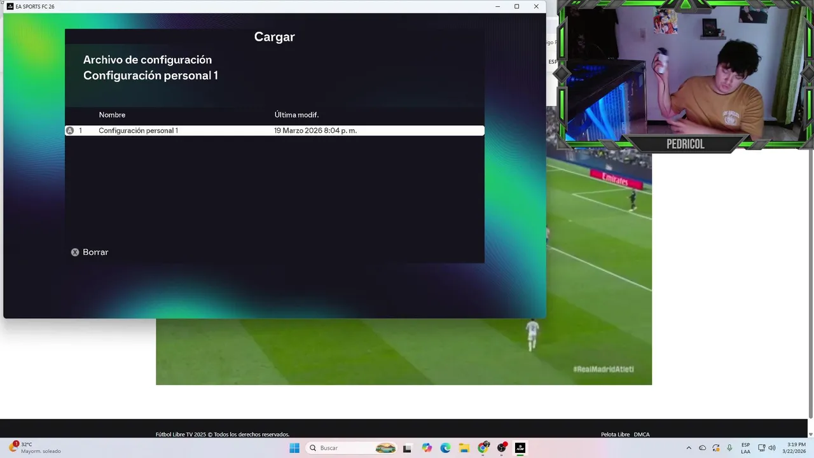Switch to Google Chrome in the taskbar
Image resolution: width=814 pixels, height=458 pixels.
483,448
